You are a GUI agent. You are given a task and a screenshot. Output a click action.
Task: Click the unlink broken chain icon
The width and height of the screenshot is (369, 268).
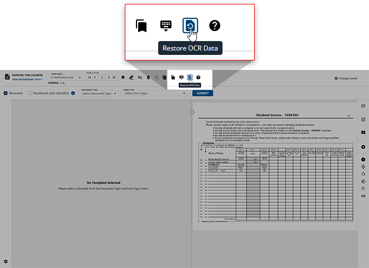(140, 78)
